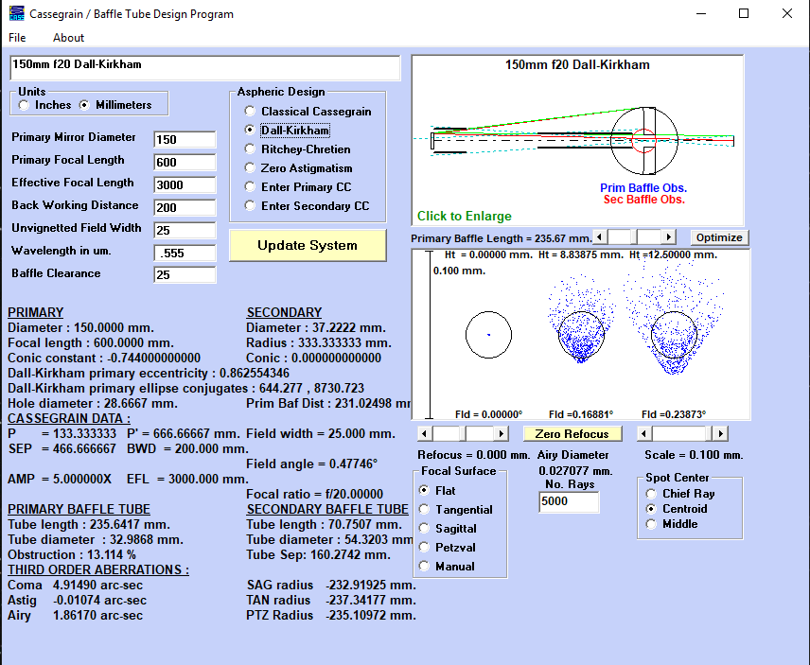Click 'Conic constant : -0.744000000000' text
The width and height of the screenshot is (810, 665).
point(104,358)
